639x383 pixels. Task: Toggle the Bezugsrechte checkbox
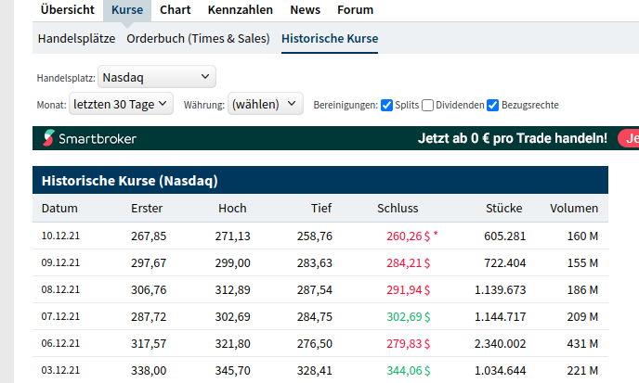(493, 105)
